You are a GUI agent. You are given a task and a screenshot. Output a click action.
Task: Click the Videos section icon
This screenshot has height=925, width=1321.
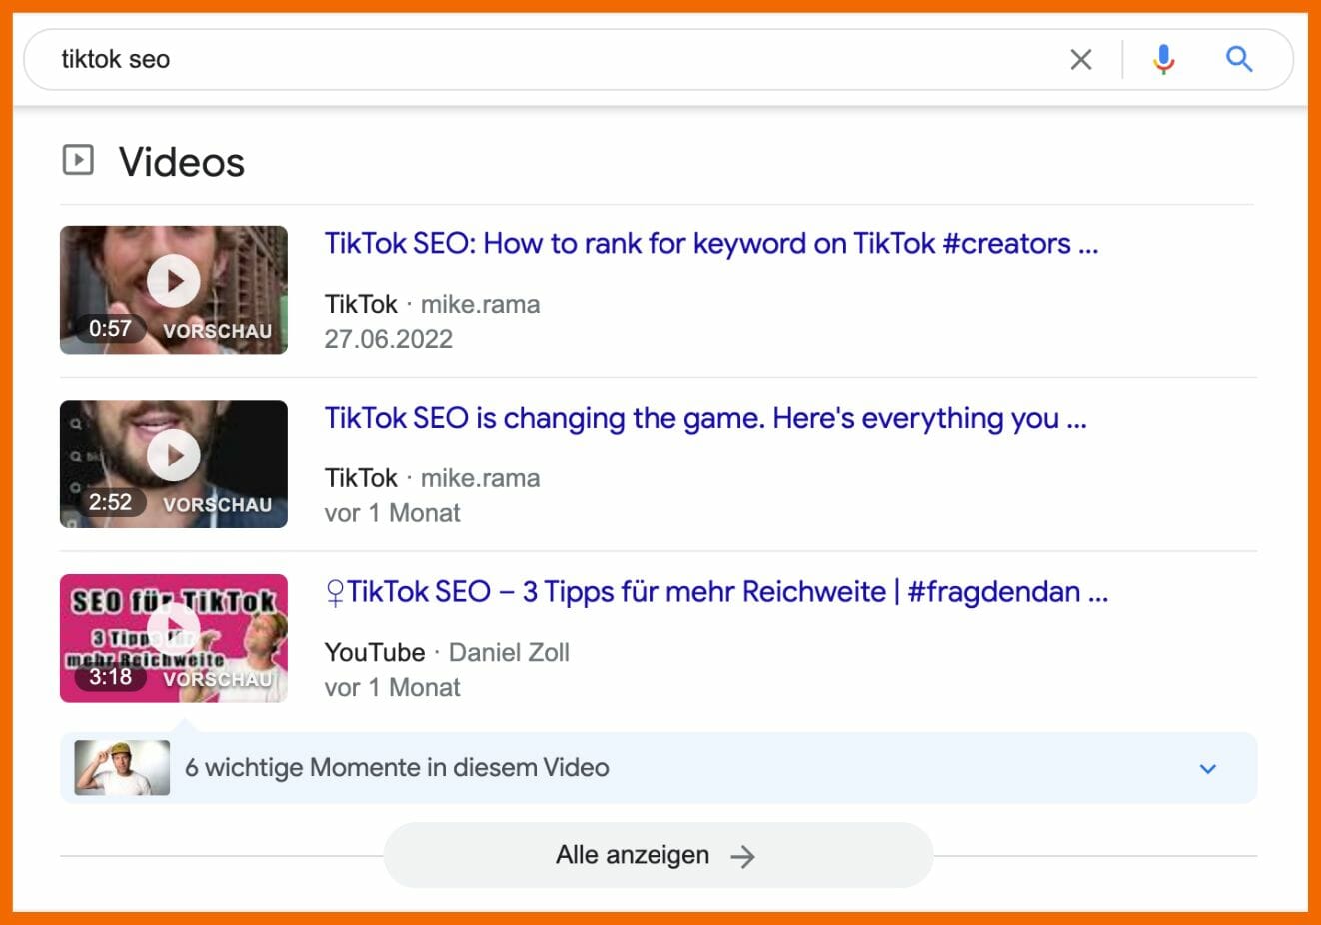[x=77, y=159]
